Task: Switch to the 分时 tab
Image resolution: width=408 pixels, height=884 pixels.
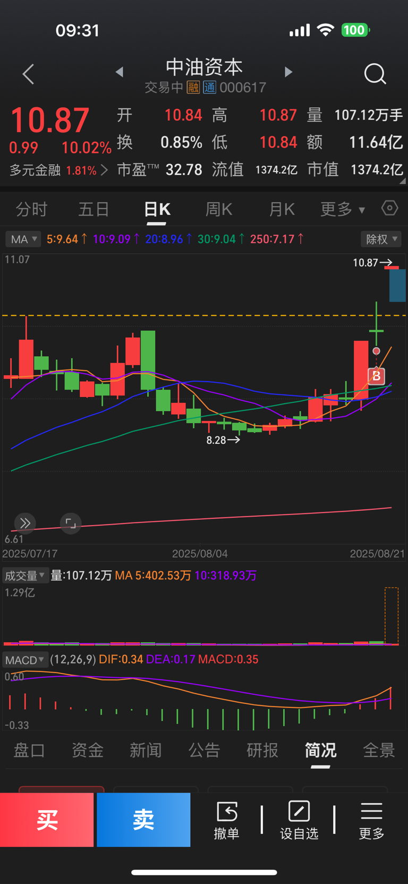Action: coord(31,209)
